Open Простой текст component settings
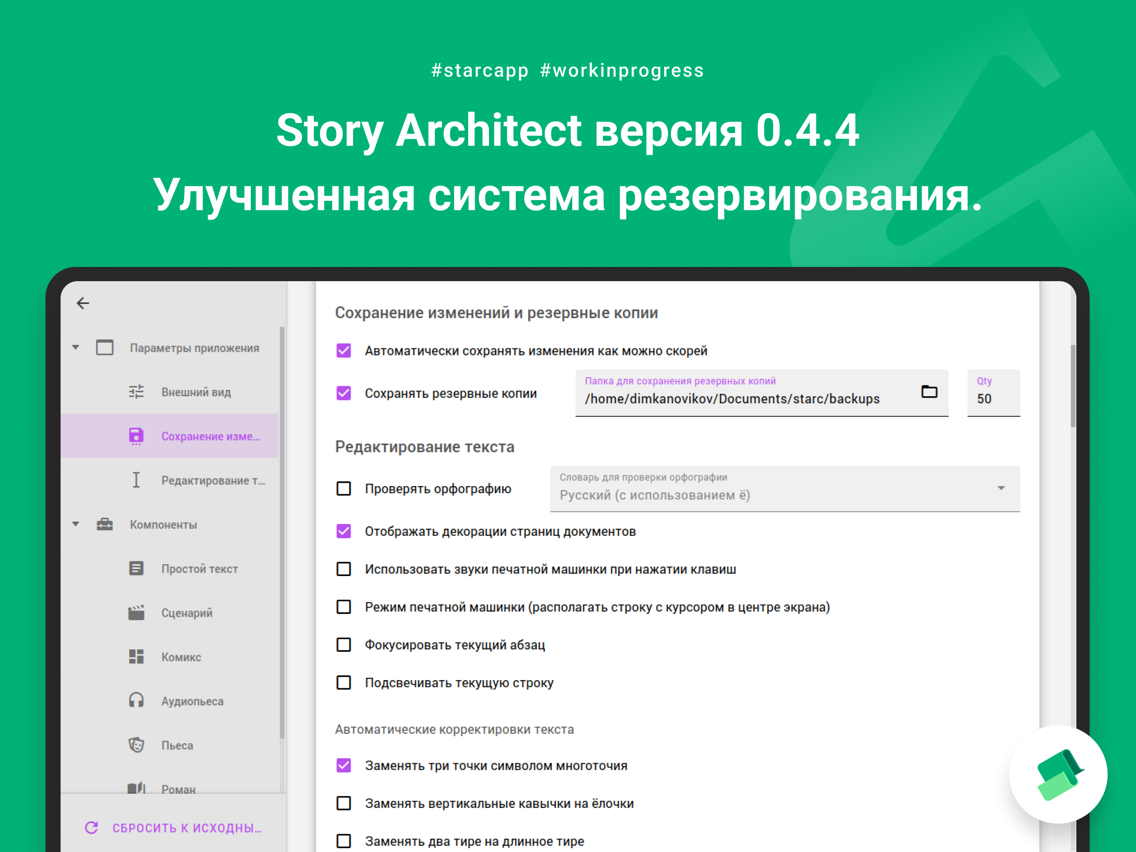Viewport: 1136px width, 852px height. click(x=169, y=568)
